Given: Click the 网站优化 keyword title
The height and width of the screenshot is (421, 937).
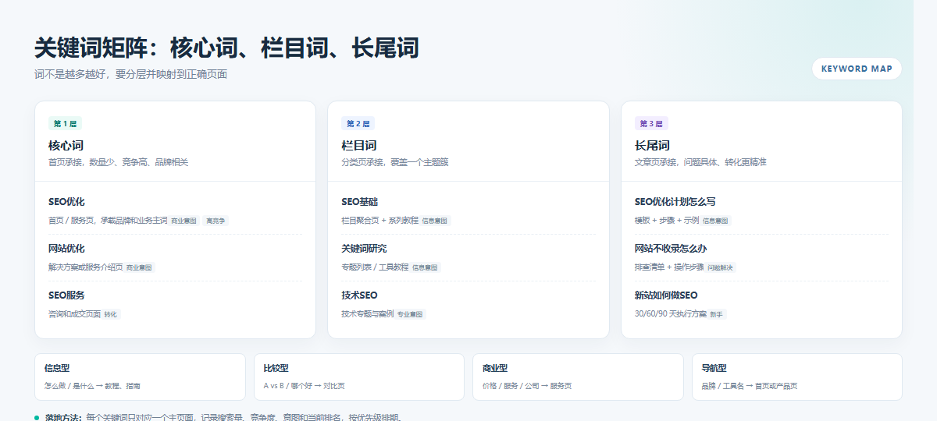Looking at the screenshot, I should pos(66,249).
